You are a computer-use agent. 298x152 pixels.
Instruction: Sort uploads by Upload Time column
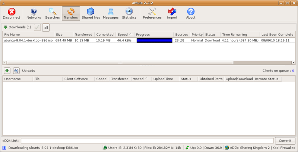pos(165,79)
